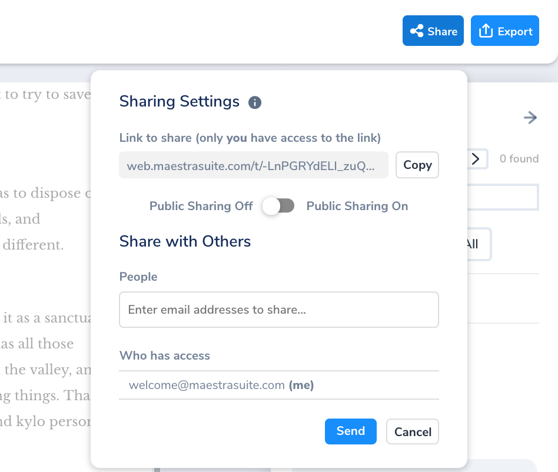Viewport: 558px width, 472px height.
Task: Cancel the sharing dialog
Action: coord(413,432)
